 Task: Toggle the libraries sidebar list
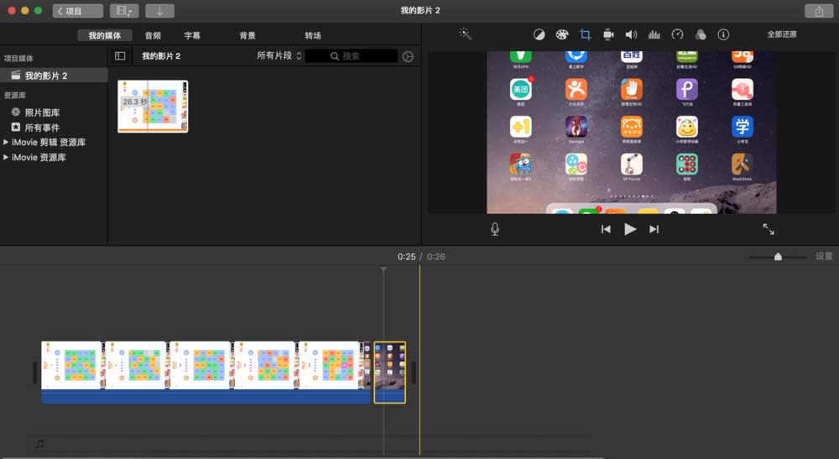pyautogui.click(x=120, y=56)
